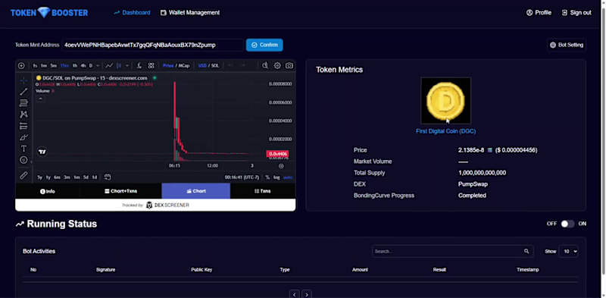606x298 pixels.
Task: Select the crosshair cursor tool
Action: [23, 80]
